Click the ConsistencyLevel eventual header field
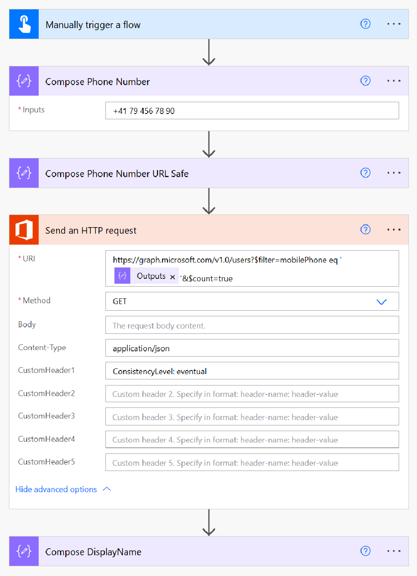This screenshot has height=576, width=417. 252,371
